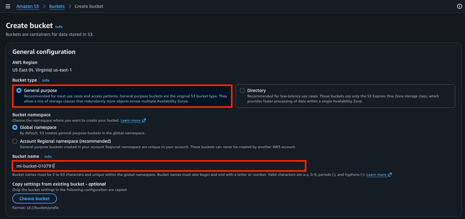Image resolution: width=465 pixels, height=219 pixels.
Task: Click 'Buckets are containers for data stored in S3.' text
Action: pos(50,34)
